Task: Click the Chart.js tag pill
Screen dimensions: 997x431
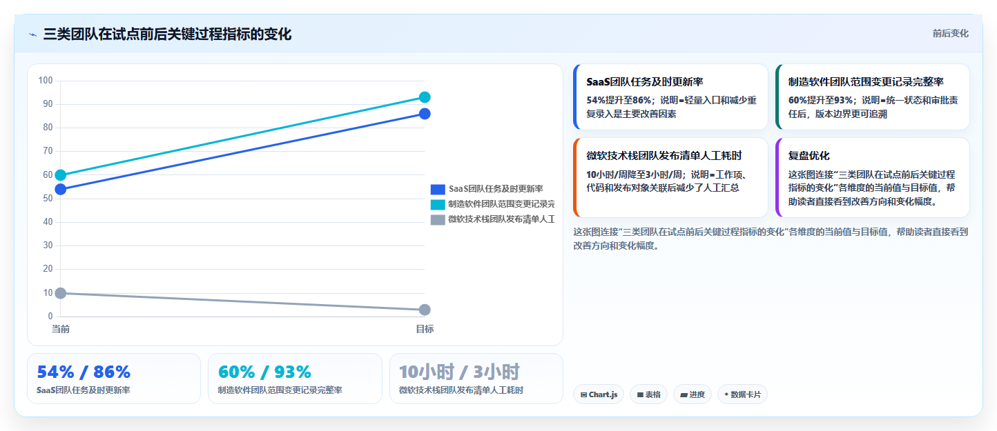Action: click(x=599, y=394)
